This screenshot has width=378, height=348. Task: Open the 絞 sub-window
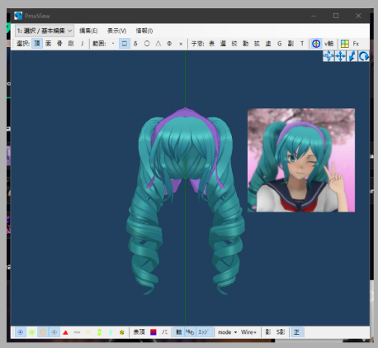tap(234, 44)
